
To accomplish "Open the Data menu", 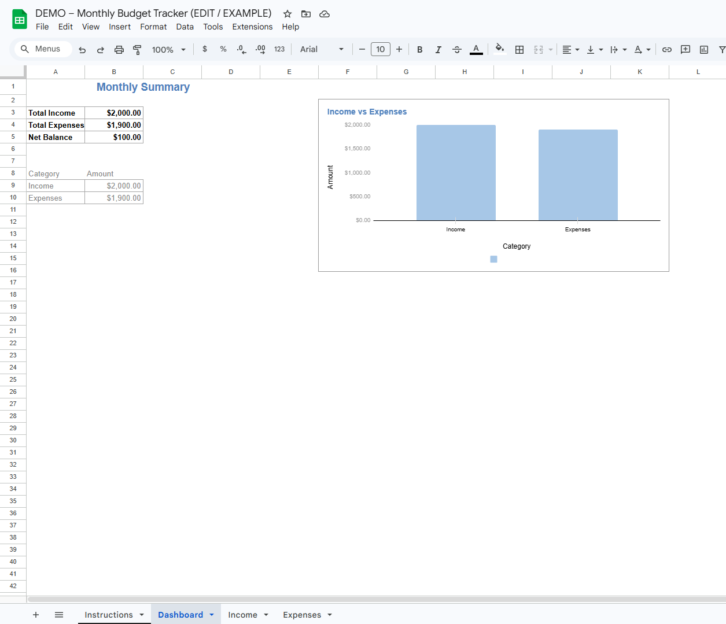I will click(185, 27).
